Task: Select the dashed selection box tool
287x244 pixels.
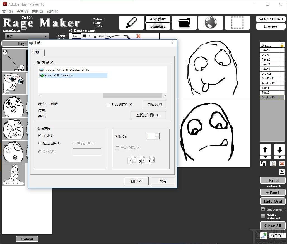Action: (x=237, y=23)
